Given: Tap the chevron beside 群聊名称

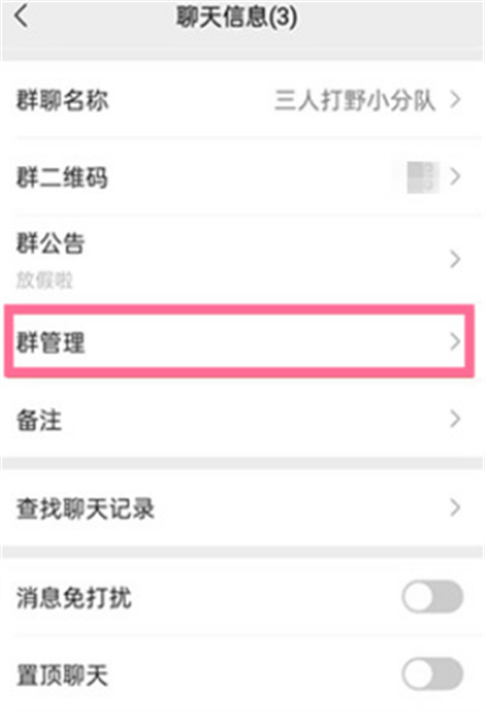Looking at the screenshot, I should [x=455, y=100].
